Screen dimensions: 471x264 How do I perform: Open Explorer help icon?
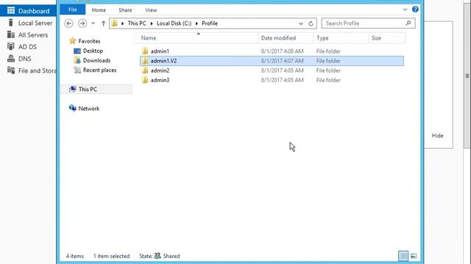415,10
